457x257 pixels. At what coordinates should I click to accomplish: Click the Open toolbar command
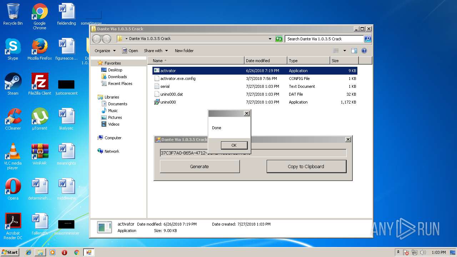(130, 51)
